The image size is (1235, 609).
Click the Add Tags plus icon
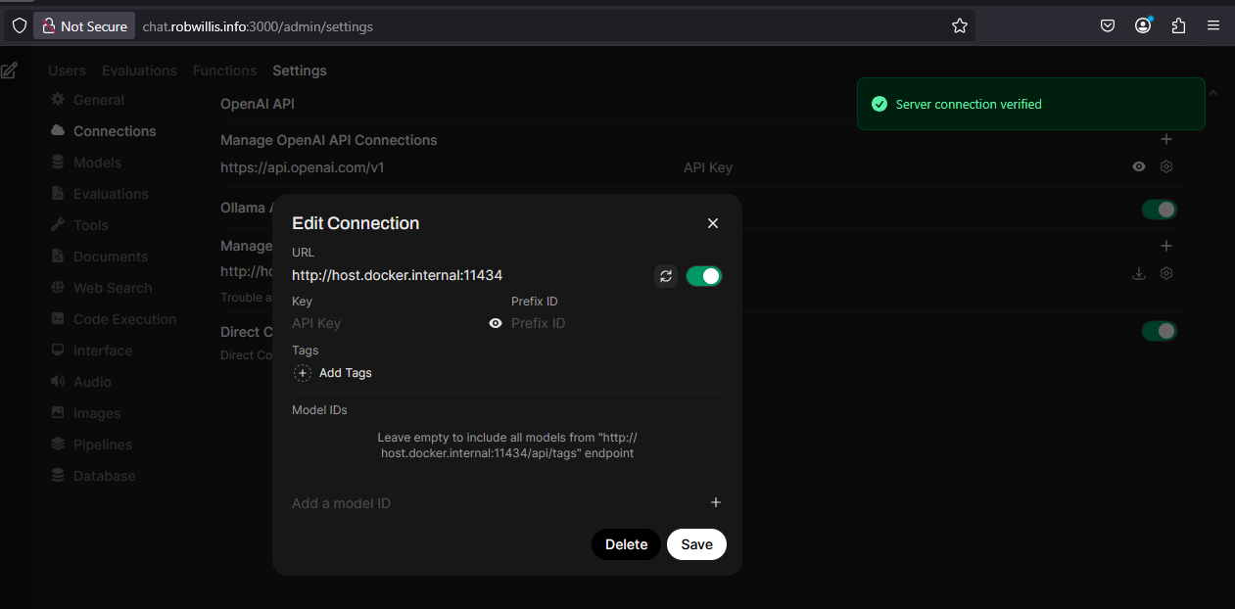(303, 373)
